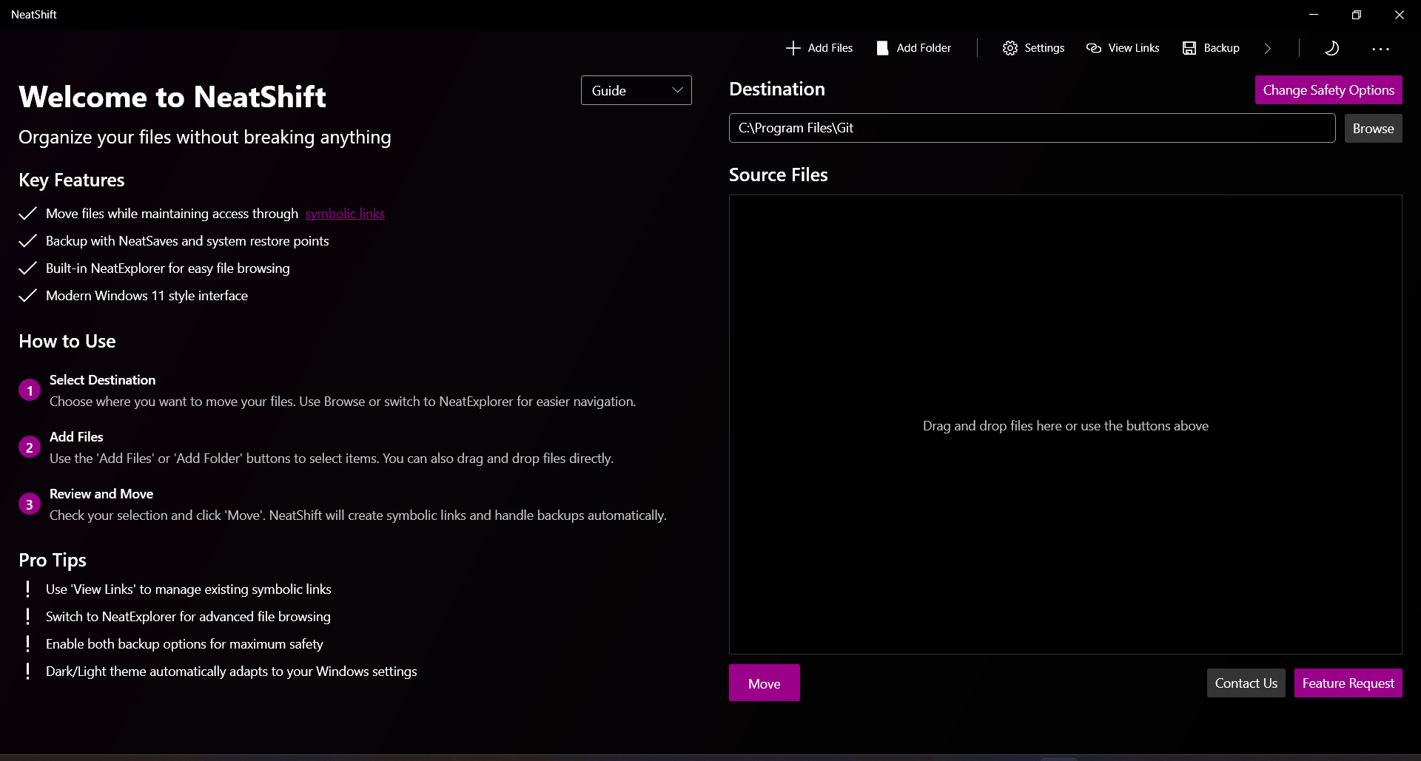Click the Add Files toolbar label

[830, 48]
